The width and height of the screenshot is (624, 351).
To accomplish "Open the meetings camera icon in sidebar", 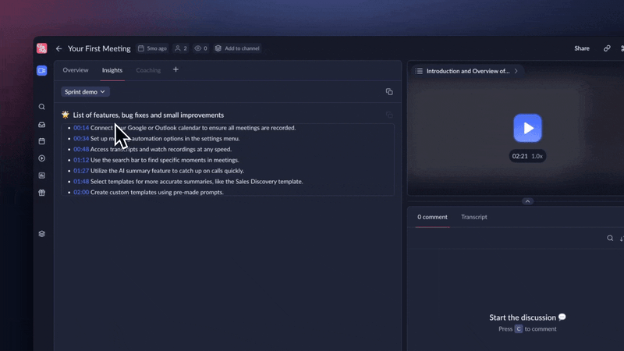I will (x=42, y=70).
